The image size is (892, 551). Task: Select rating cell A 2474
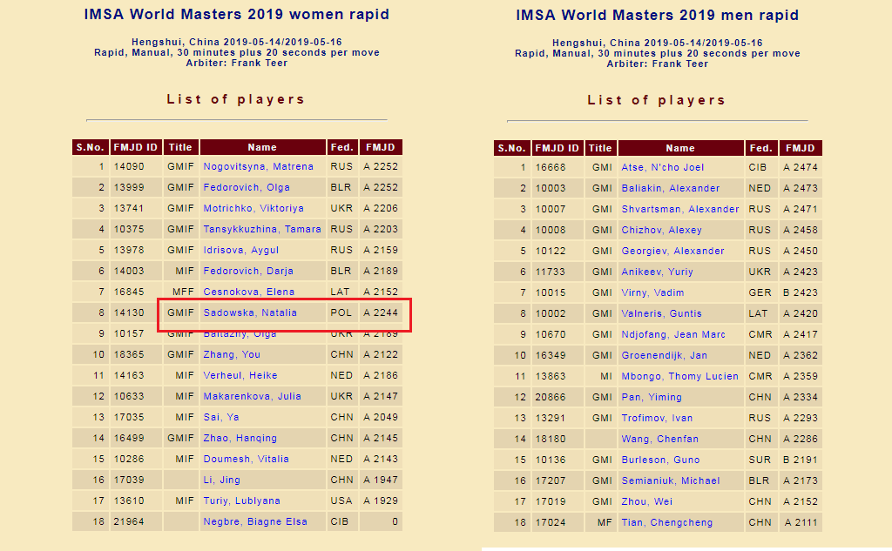click(x=801, y=168)
